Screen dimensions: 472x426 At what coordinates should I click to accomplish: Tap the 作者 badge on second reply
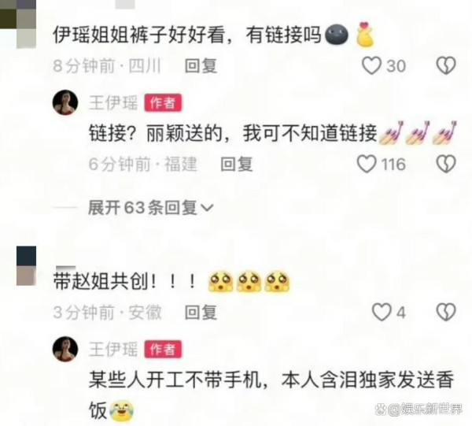(x=163, y=350)
